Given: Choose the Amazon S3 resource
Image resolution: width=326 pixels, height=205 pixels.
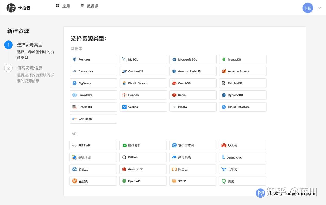Looking at the screenshot, I should [x=143, y=169].
